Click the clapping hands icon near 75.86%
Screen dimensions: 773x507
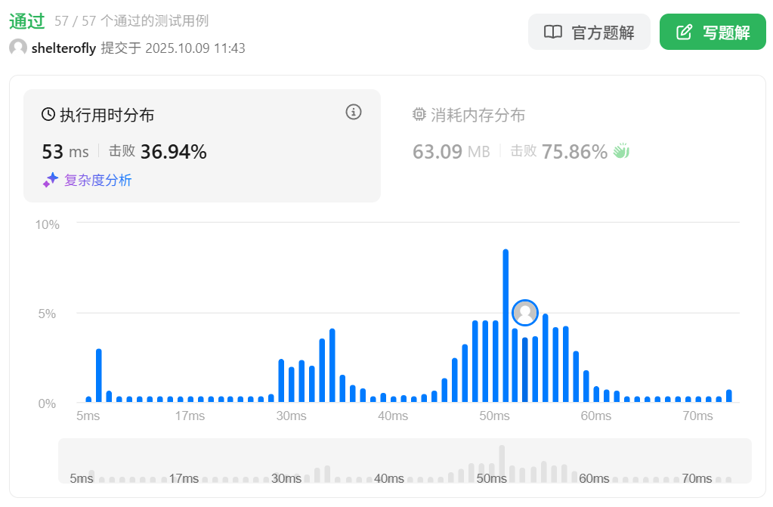click(x=621, y=151)
